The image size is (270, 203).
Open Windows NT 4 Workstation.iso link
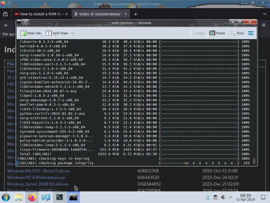point(36,177)
